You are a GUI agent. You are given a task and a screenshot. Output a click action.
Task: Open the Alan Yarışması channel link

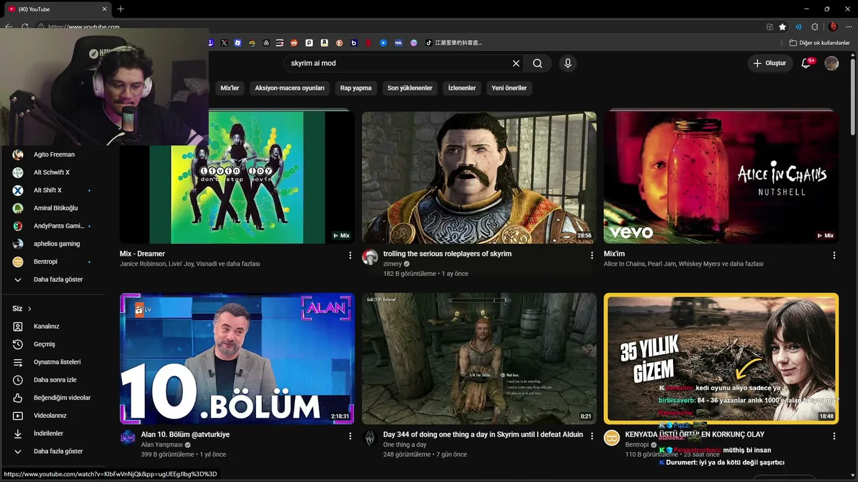[x=162, y=445]
